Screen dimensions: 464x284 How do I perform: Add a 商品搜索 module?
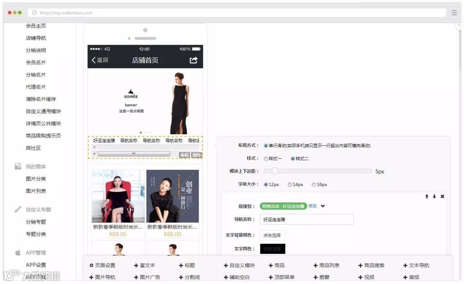(x=372, y=266)
